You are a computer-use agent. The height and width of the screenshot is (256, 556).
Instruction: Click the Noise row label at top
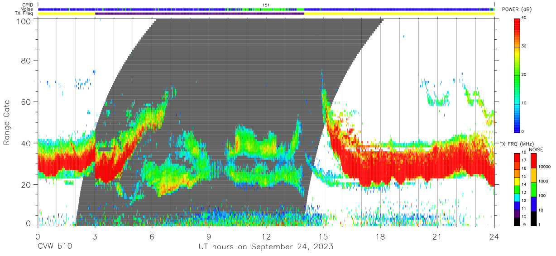[26, 9]
